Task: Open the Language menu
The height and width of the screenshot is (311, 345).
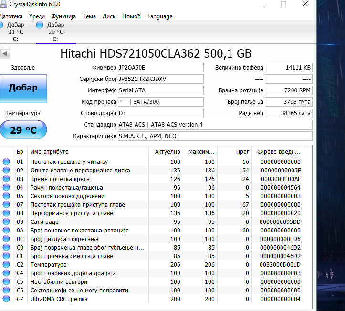Action: (x=160, y=16)
